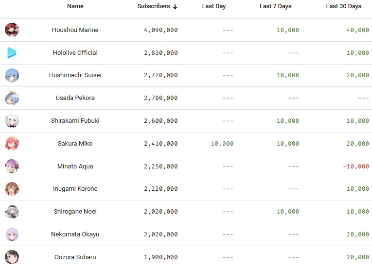Toggle sort arrow beside Subscribers header

175,7
